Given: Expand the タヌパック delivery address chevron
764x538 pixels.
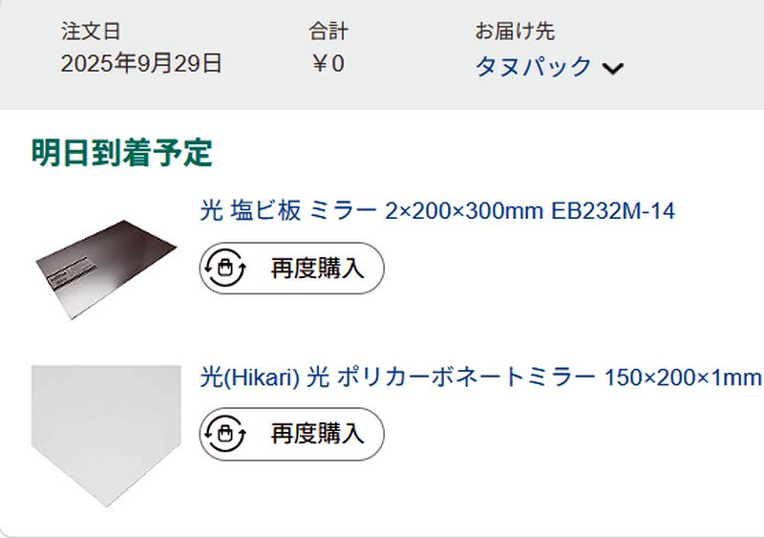Looking at the screenshot, I should click(x=613, y=68).
